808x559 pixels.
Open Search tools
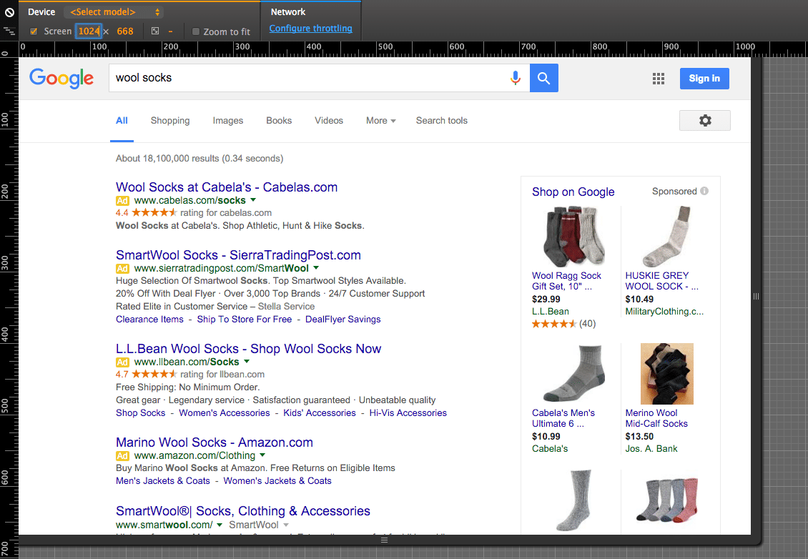tap(442, 121)
